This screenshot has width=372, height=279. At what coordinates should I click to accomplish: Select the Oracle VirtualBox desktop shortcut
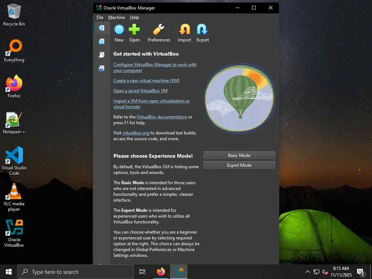14,233
